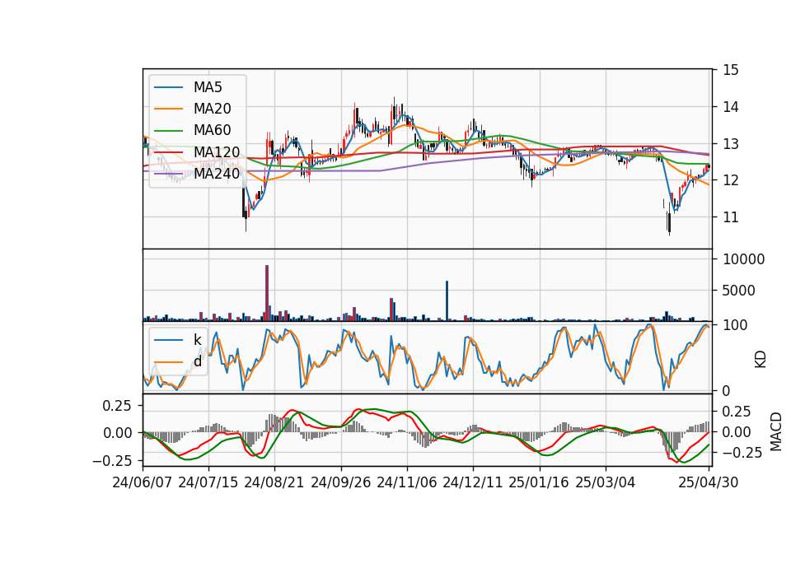Click the tall blue volume spike before 24/12/11
Image resolution: width=791 pixels, height=568 pixels.
tap(447, 301)
